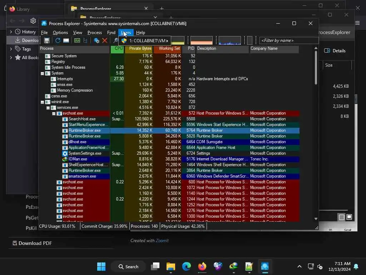Open the Help menu

pyautogui.click(x=140, y=33)
